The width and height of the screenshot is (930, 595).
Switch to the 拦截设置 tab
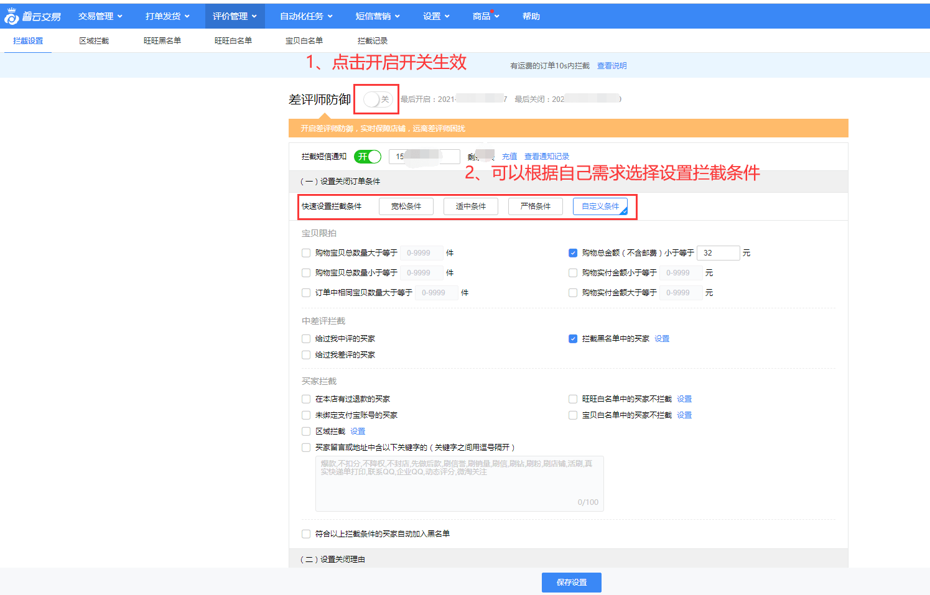pos(28,41)
